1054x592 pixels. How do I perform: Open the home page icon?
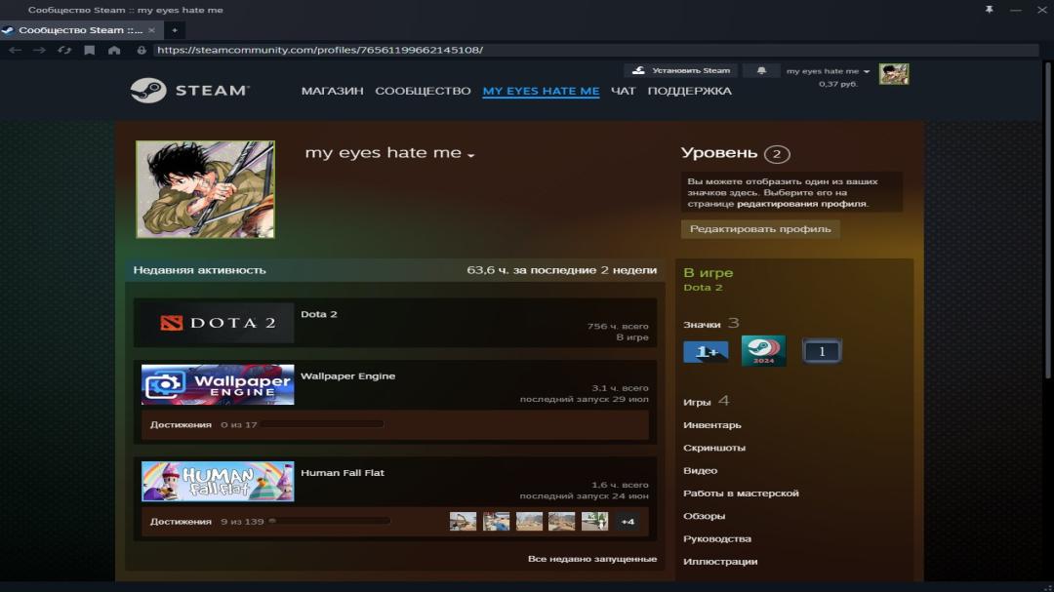pos(114,50)
